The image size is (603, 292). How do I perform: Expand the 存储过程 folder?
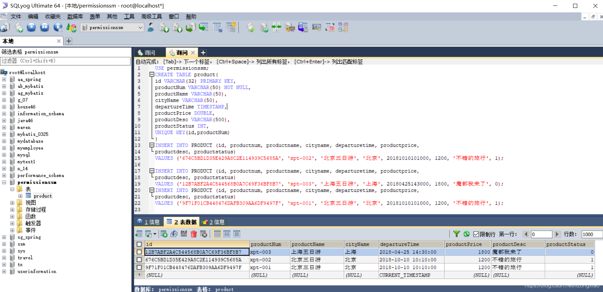tap(12, 209)
